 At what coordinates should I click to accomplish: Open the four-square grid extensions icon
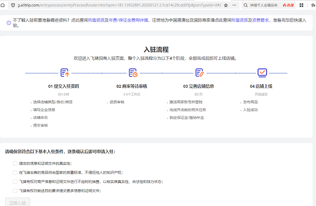coord(301,5)
